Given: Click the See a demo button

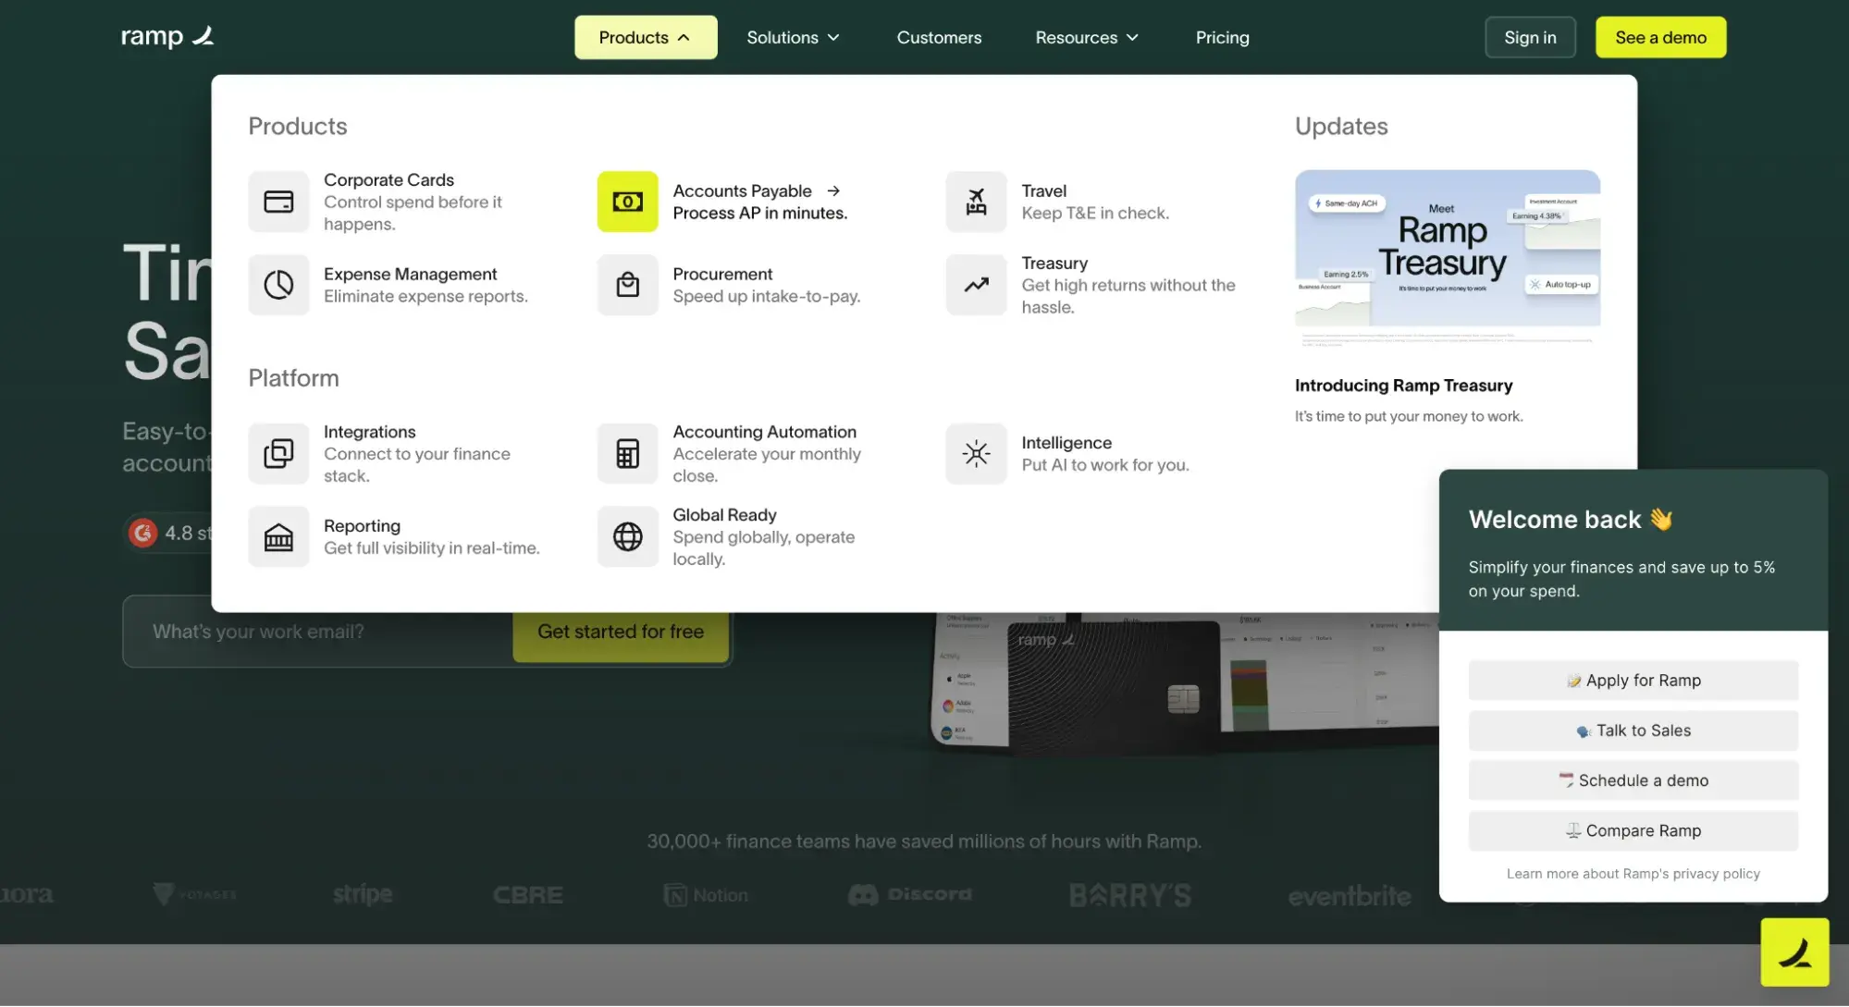Looking at the screenshot, I should [x=1660, y=37].
